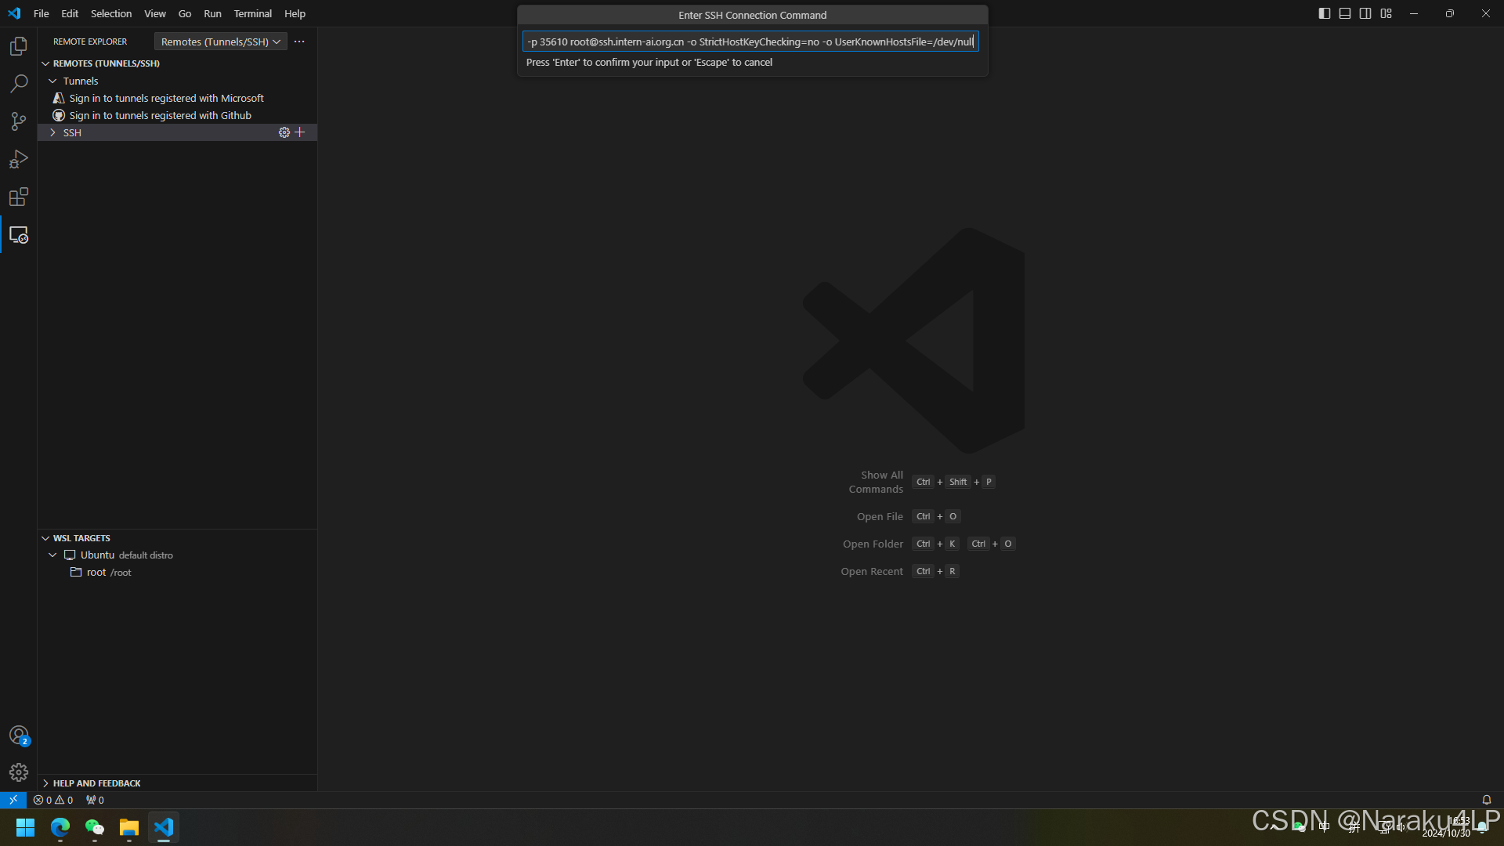Sign in to tunnels registered with Github
This screenshot has height=846, width=1504.
point(160,115)
